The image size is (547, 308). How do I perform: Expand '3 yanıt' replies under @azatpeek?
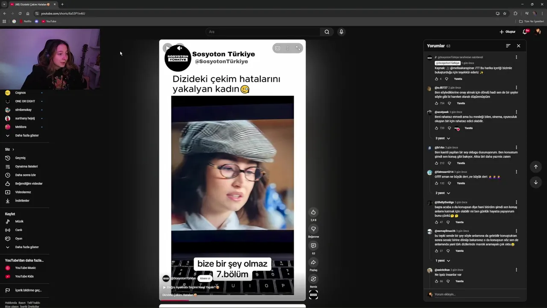click(443, 138)
